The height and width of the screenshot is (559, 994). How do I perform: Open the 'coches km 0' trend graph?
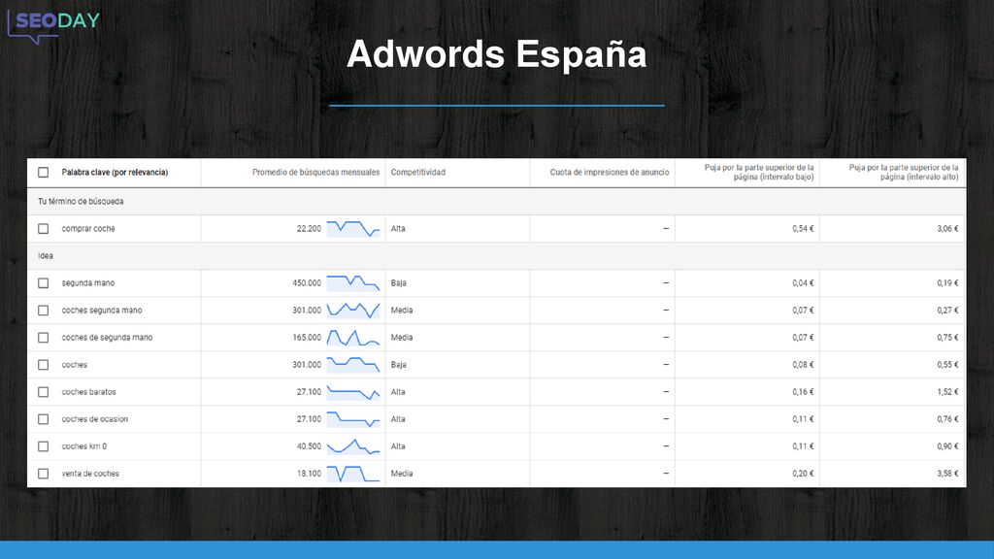click(353, 446)
